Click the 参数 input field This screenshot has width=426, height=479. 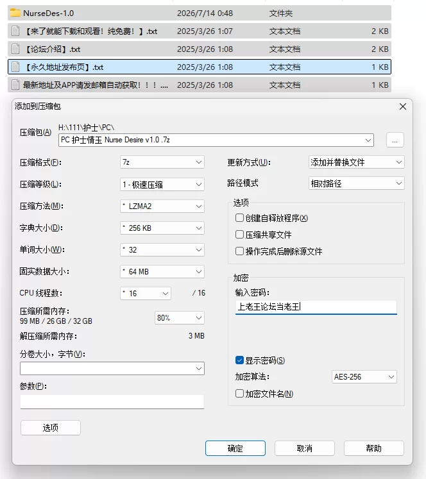click(112, 401)
